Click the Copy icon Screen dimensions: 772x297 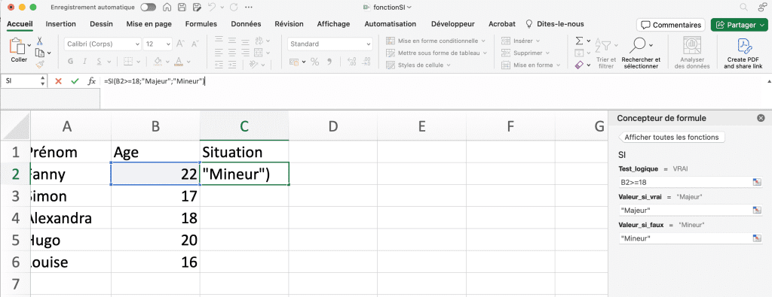[x=39, y=53]
